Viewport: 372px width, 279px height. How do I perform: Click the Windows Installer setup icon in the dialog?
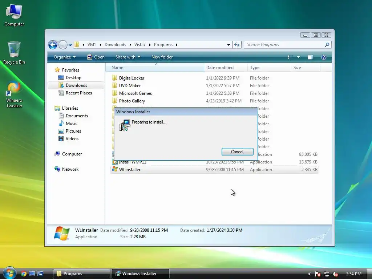tap(125, 125)
